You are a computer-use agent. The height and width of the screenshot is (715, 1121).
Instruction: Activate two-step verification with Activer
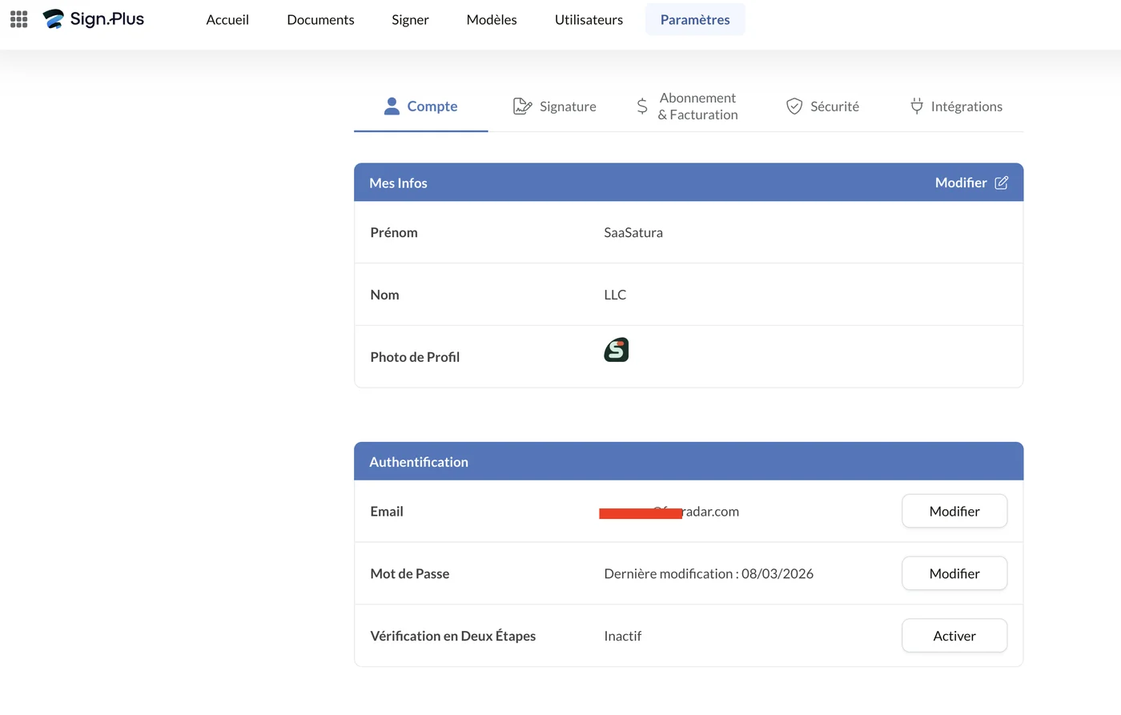(954, 636)
